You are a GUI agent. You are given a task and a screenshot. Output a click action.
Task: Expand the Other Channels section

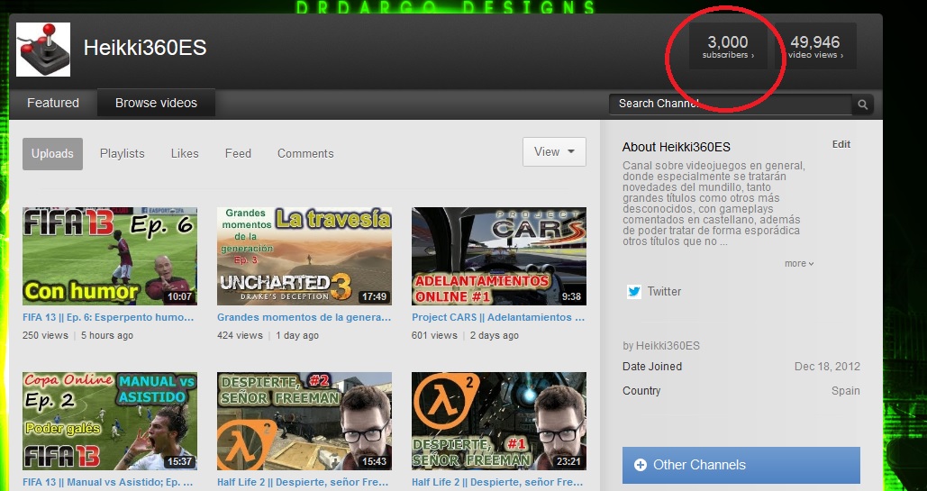pyautogui.click(x=741, y=465)
